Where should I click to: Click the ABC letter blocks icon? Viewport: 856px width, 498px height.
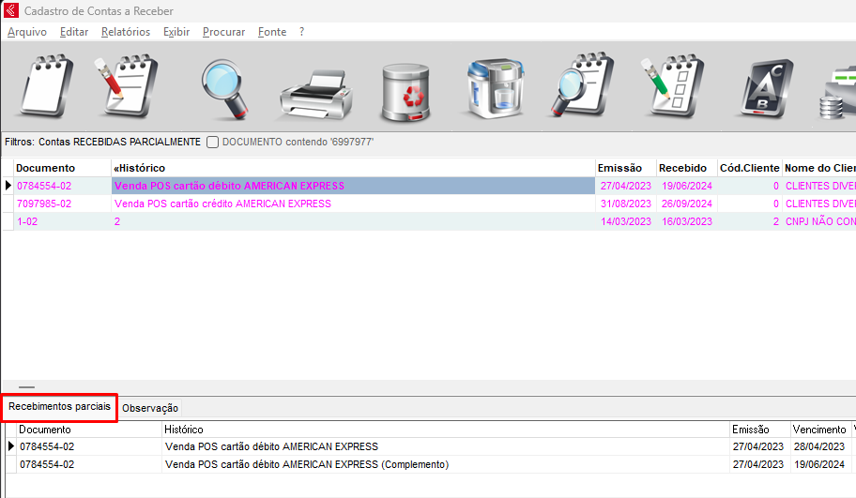coord(762,89)
